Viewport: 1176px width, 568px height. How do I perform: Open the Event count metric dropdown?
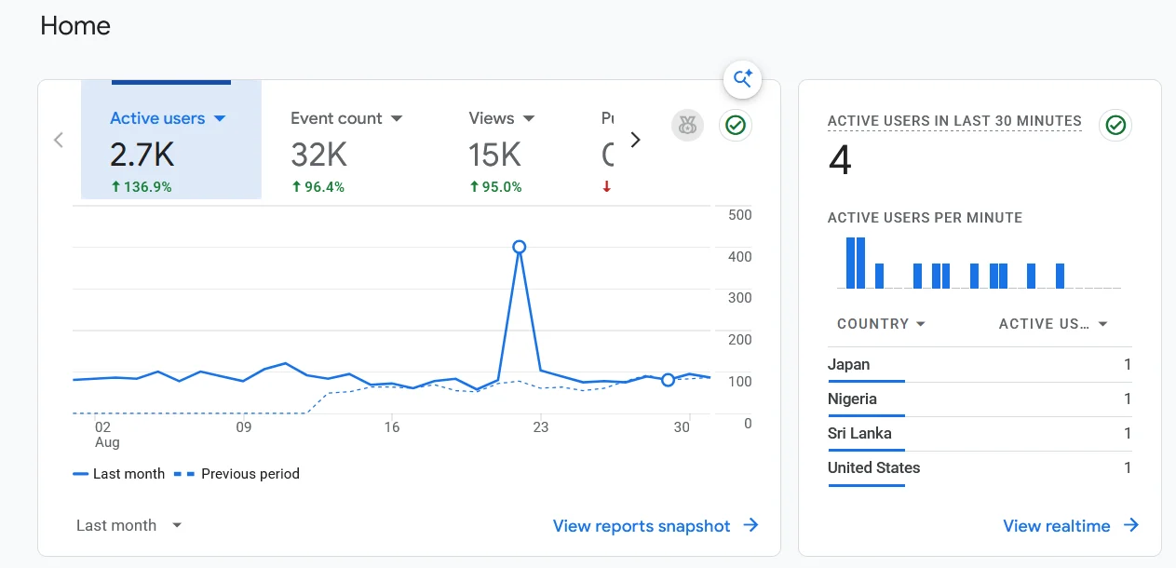click(x=397, y=118)
